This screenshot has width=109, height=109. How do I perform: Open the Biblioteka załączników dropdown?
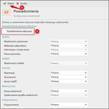[x=69, y=46]
